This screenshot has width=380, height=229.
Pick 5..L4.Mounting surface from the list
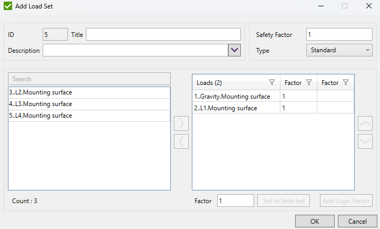click(89, 116)
